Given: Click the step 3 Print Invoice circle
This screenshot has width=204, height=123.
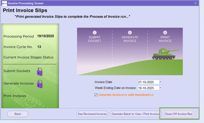Looking at the screenshot, I should (x=165, y=33).
